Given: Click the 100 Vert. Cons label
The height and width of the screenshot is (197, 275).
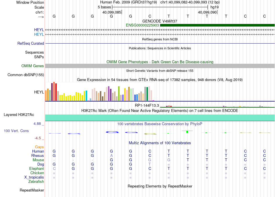Looking at the screenshot, I should [16, 131].
